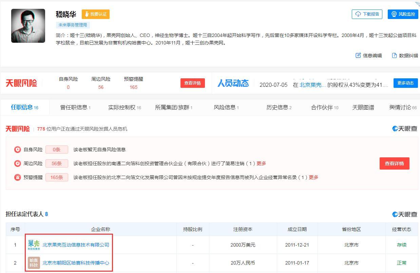Open the 风险信息 tab
420x273 pixels.
pyautogui.click(x=226, y=108)
